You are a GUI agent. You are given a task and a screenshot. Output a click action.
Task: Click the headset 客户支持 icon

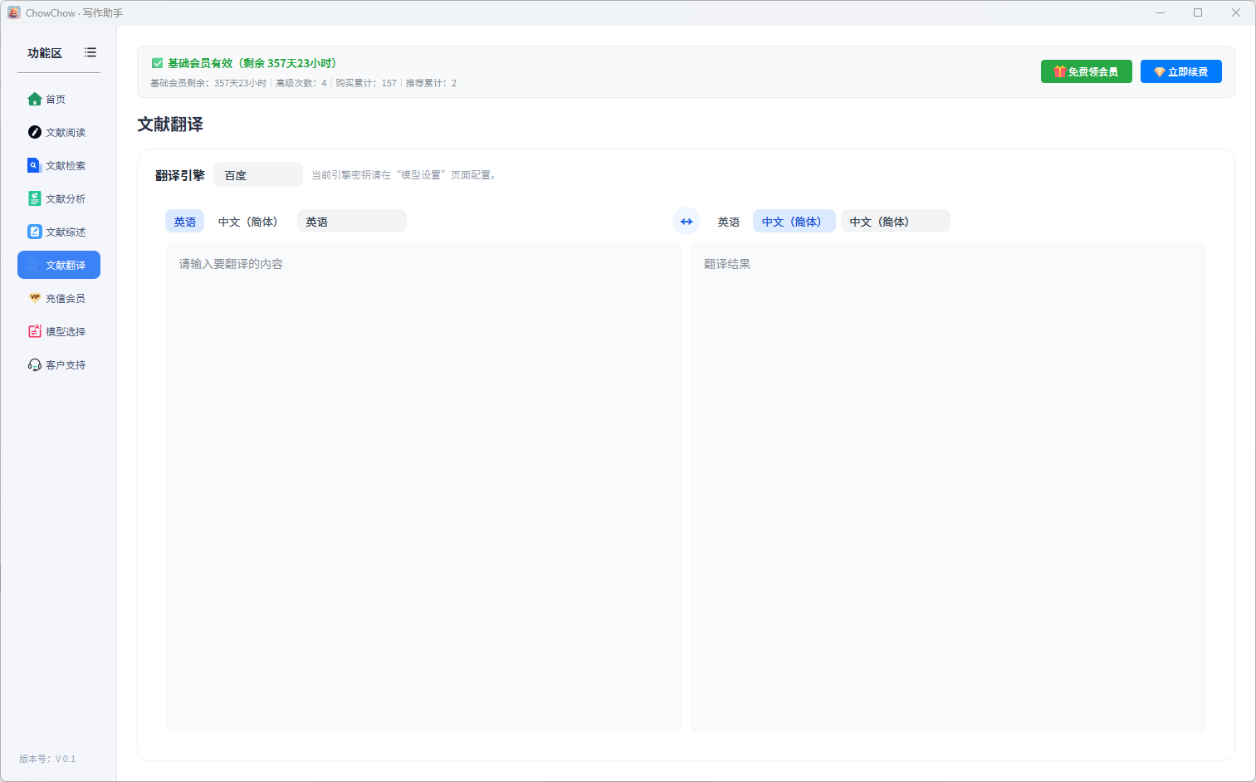(34, 365)
